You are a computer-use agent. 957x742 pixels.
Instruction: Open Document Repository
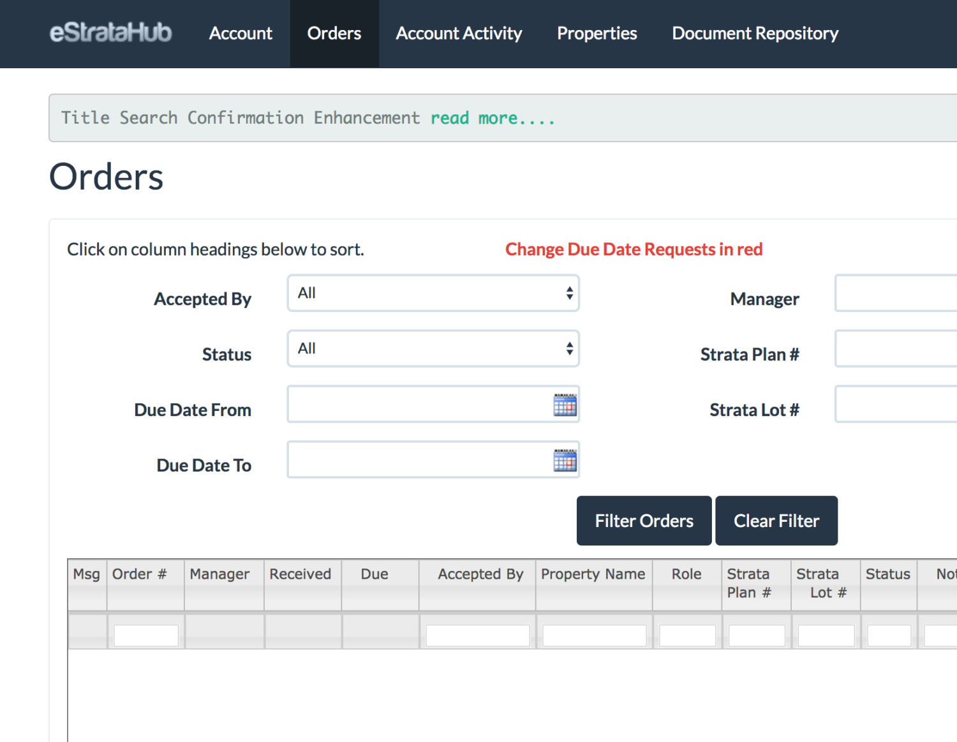(755, 33)
